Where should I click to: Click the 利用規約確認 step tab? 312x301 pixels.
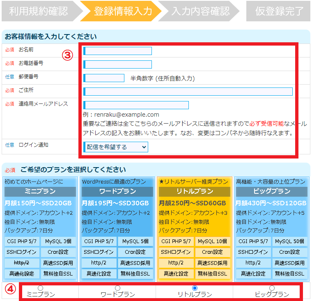(38, 11)
